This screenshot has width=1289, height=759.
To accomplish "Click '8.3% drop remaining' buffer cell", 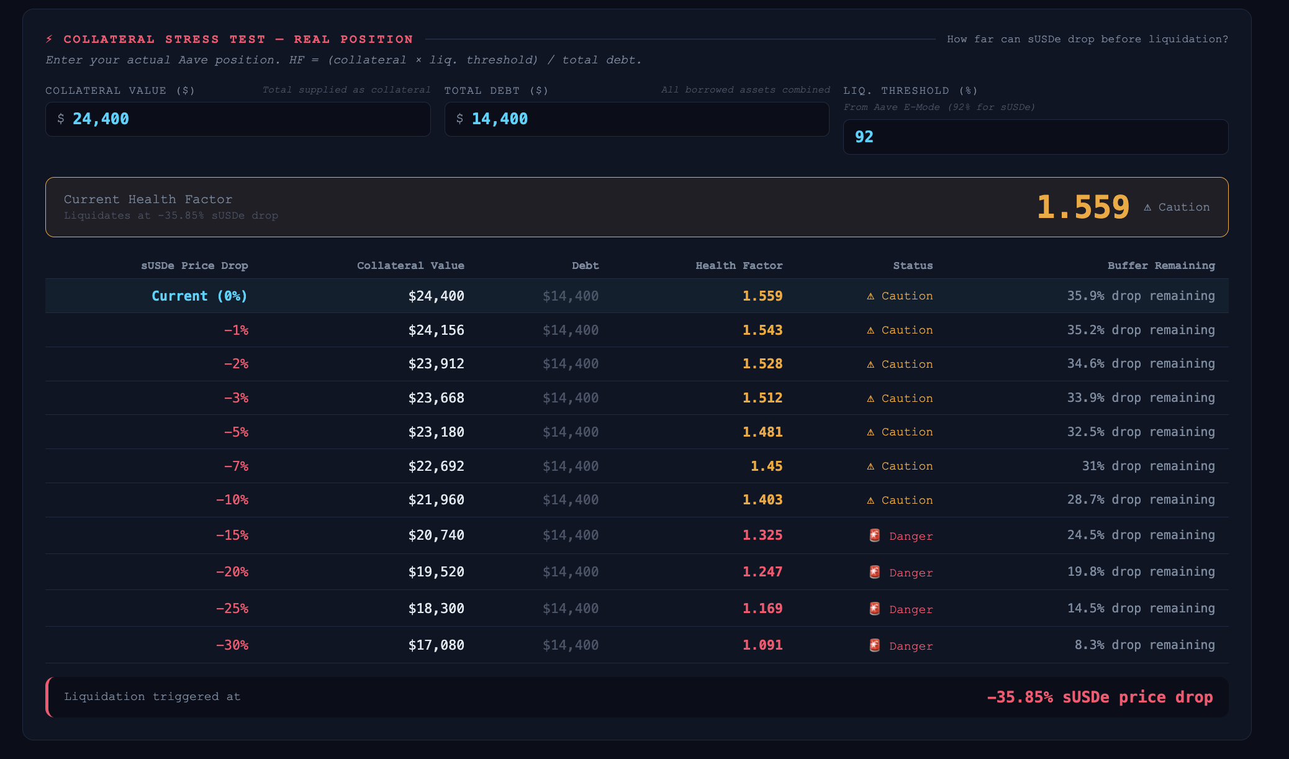I will [1145, 645].
